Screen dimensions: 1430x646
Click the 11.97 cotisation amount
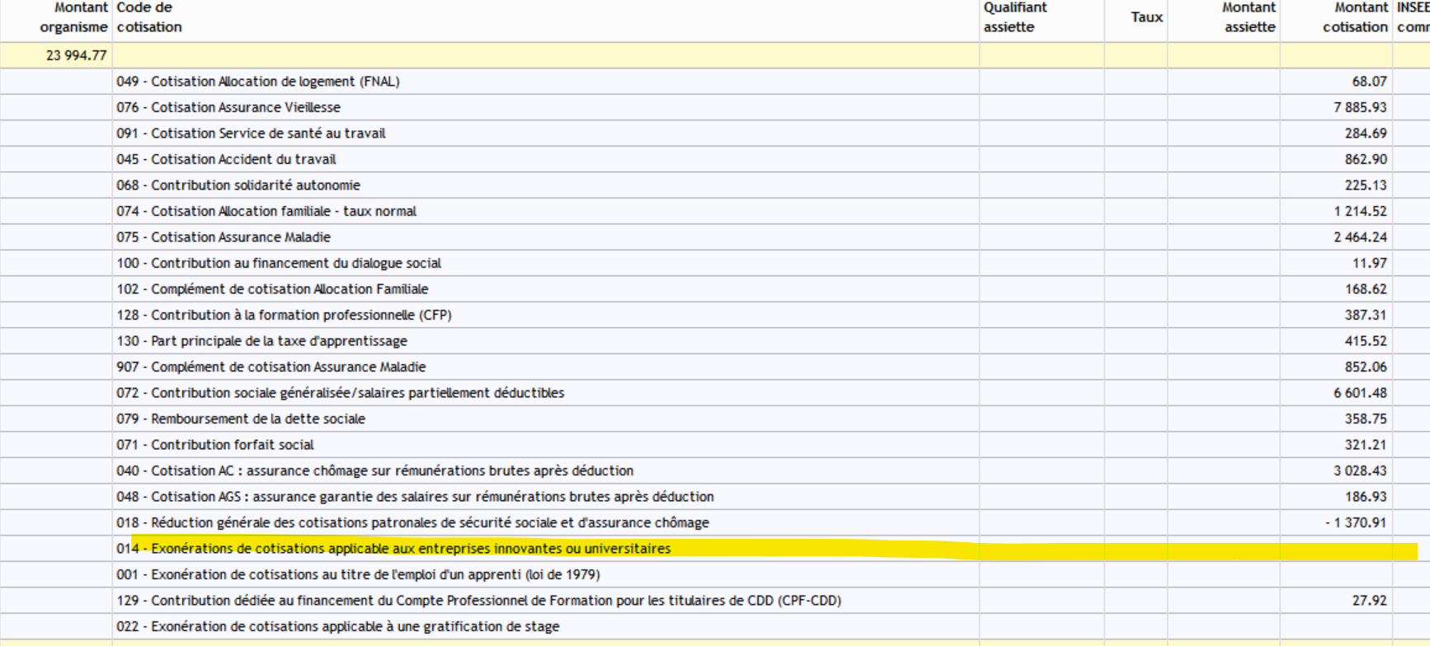(1369, 263)
